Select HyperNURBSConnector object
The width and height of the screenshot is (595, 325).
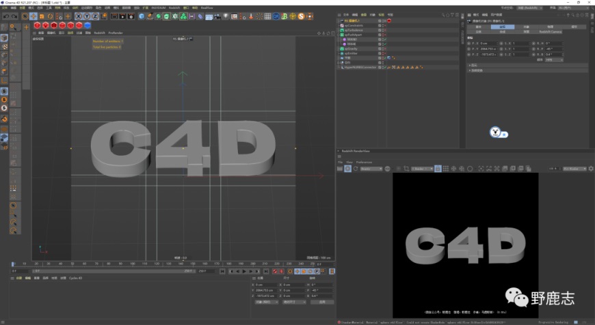(360, 68)
